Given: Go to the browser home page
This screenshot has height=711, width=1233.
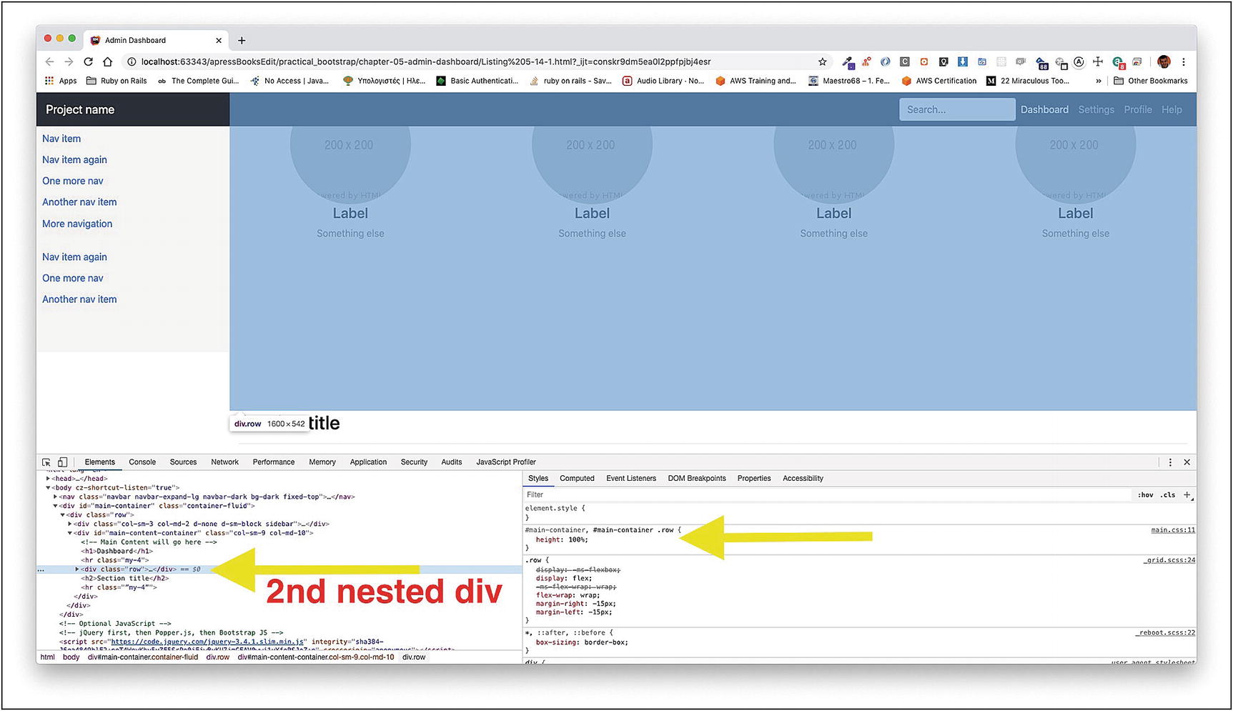Looking at the screenshot, I should (x=107, y=62).
